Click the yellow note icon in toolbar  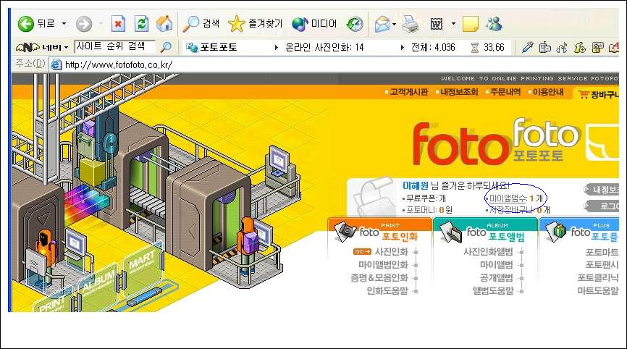[x=471, y=24]
